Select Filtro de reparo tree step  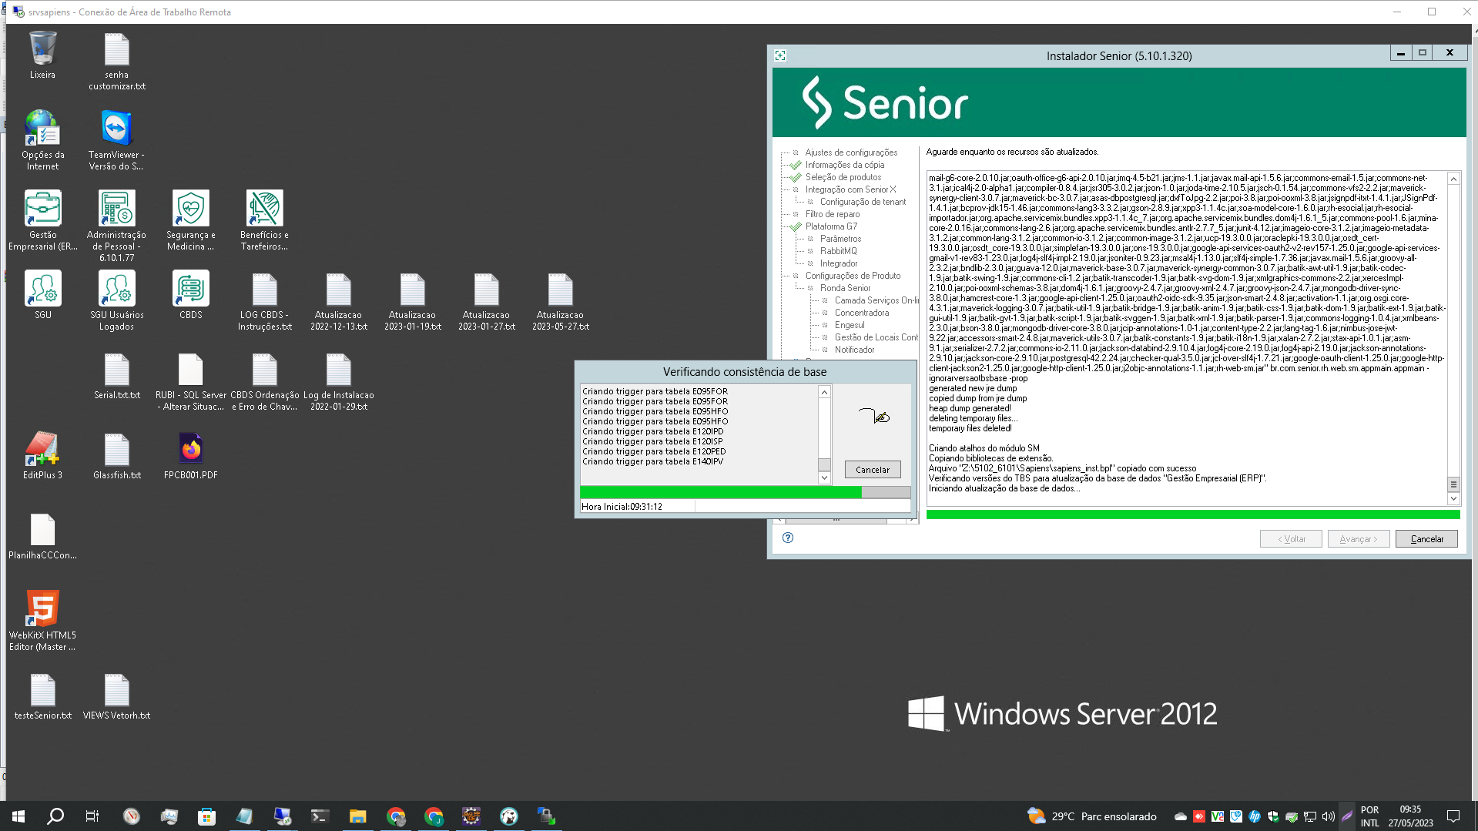[833, 214]
